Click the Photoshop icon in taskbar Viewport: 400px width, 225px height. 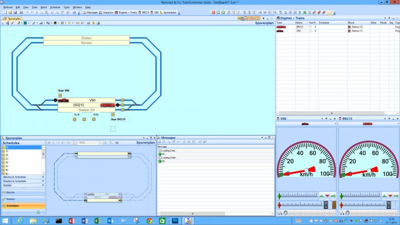175,220
